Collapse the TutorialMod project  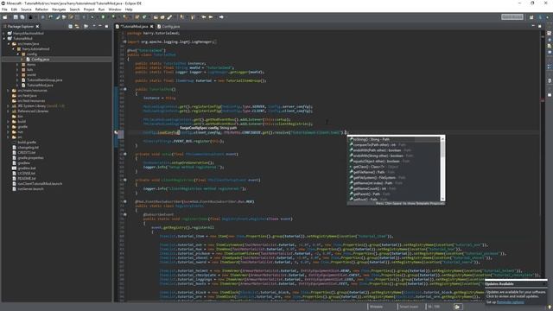coord(4,38)
